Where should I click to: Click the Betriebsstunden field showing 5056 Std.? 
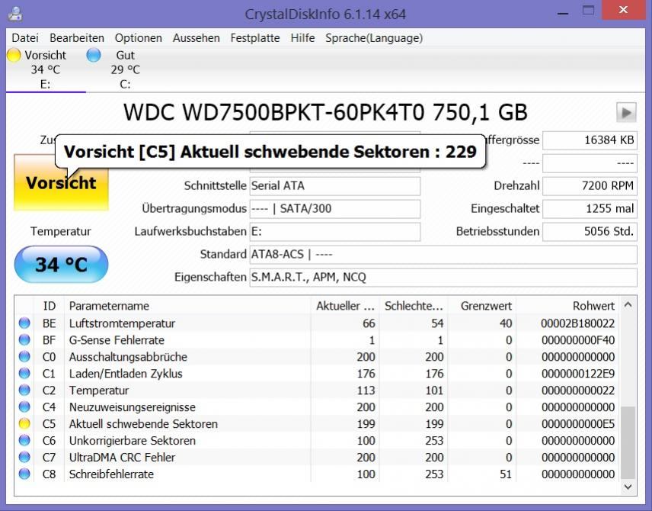[590, 232]
